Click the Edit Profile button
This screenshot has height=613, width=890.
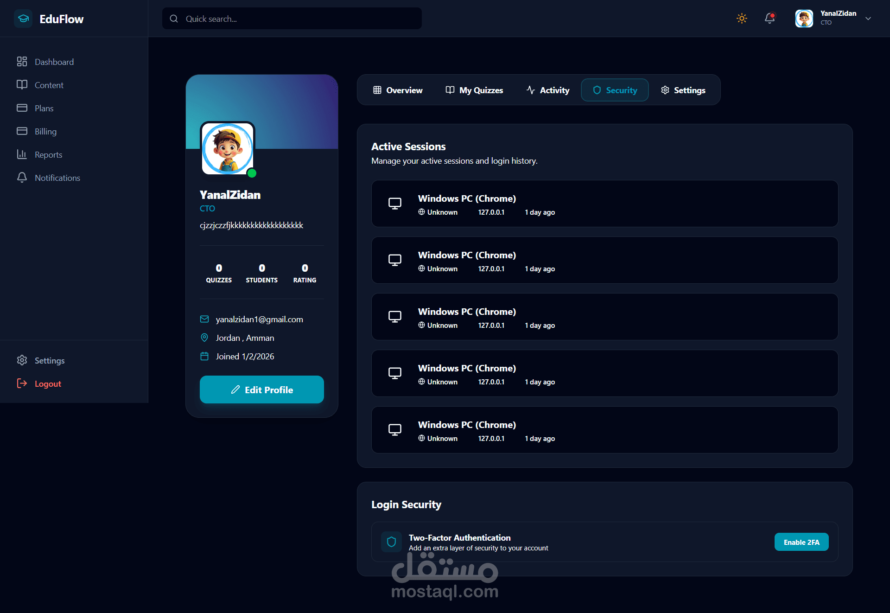click(262, 390)
